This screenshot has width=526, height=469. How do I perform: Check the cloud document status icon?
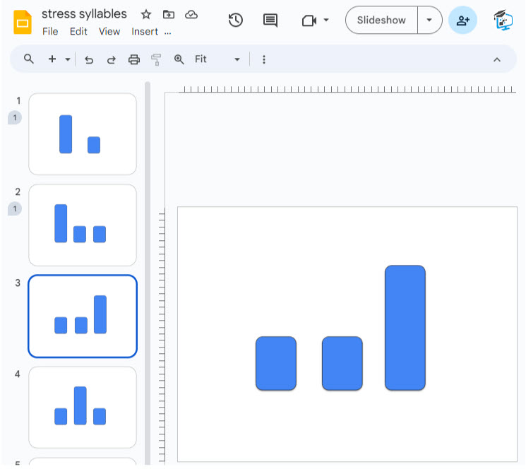click(191, 14)
